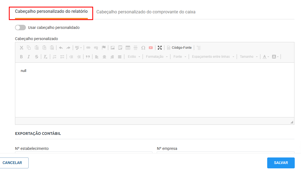
Task: Click the Unlink icon
Action: (x=96, y=48)
